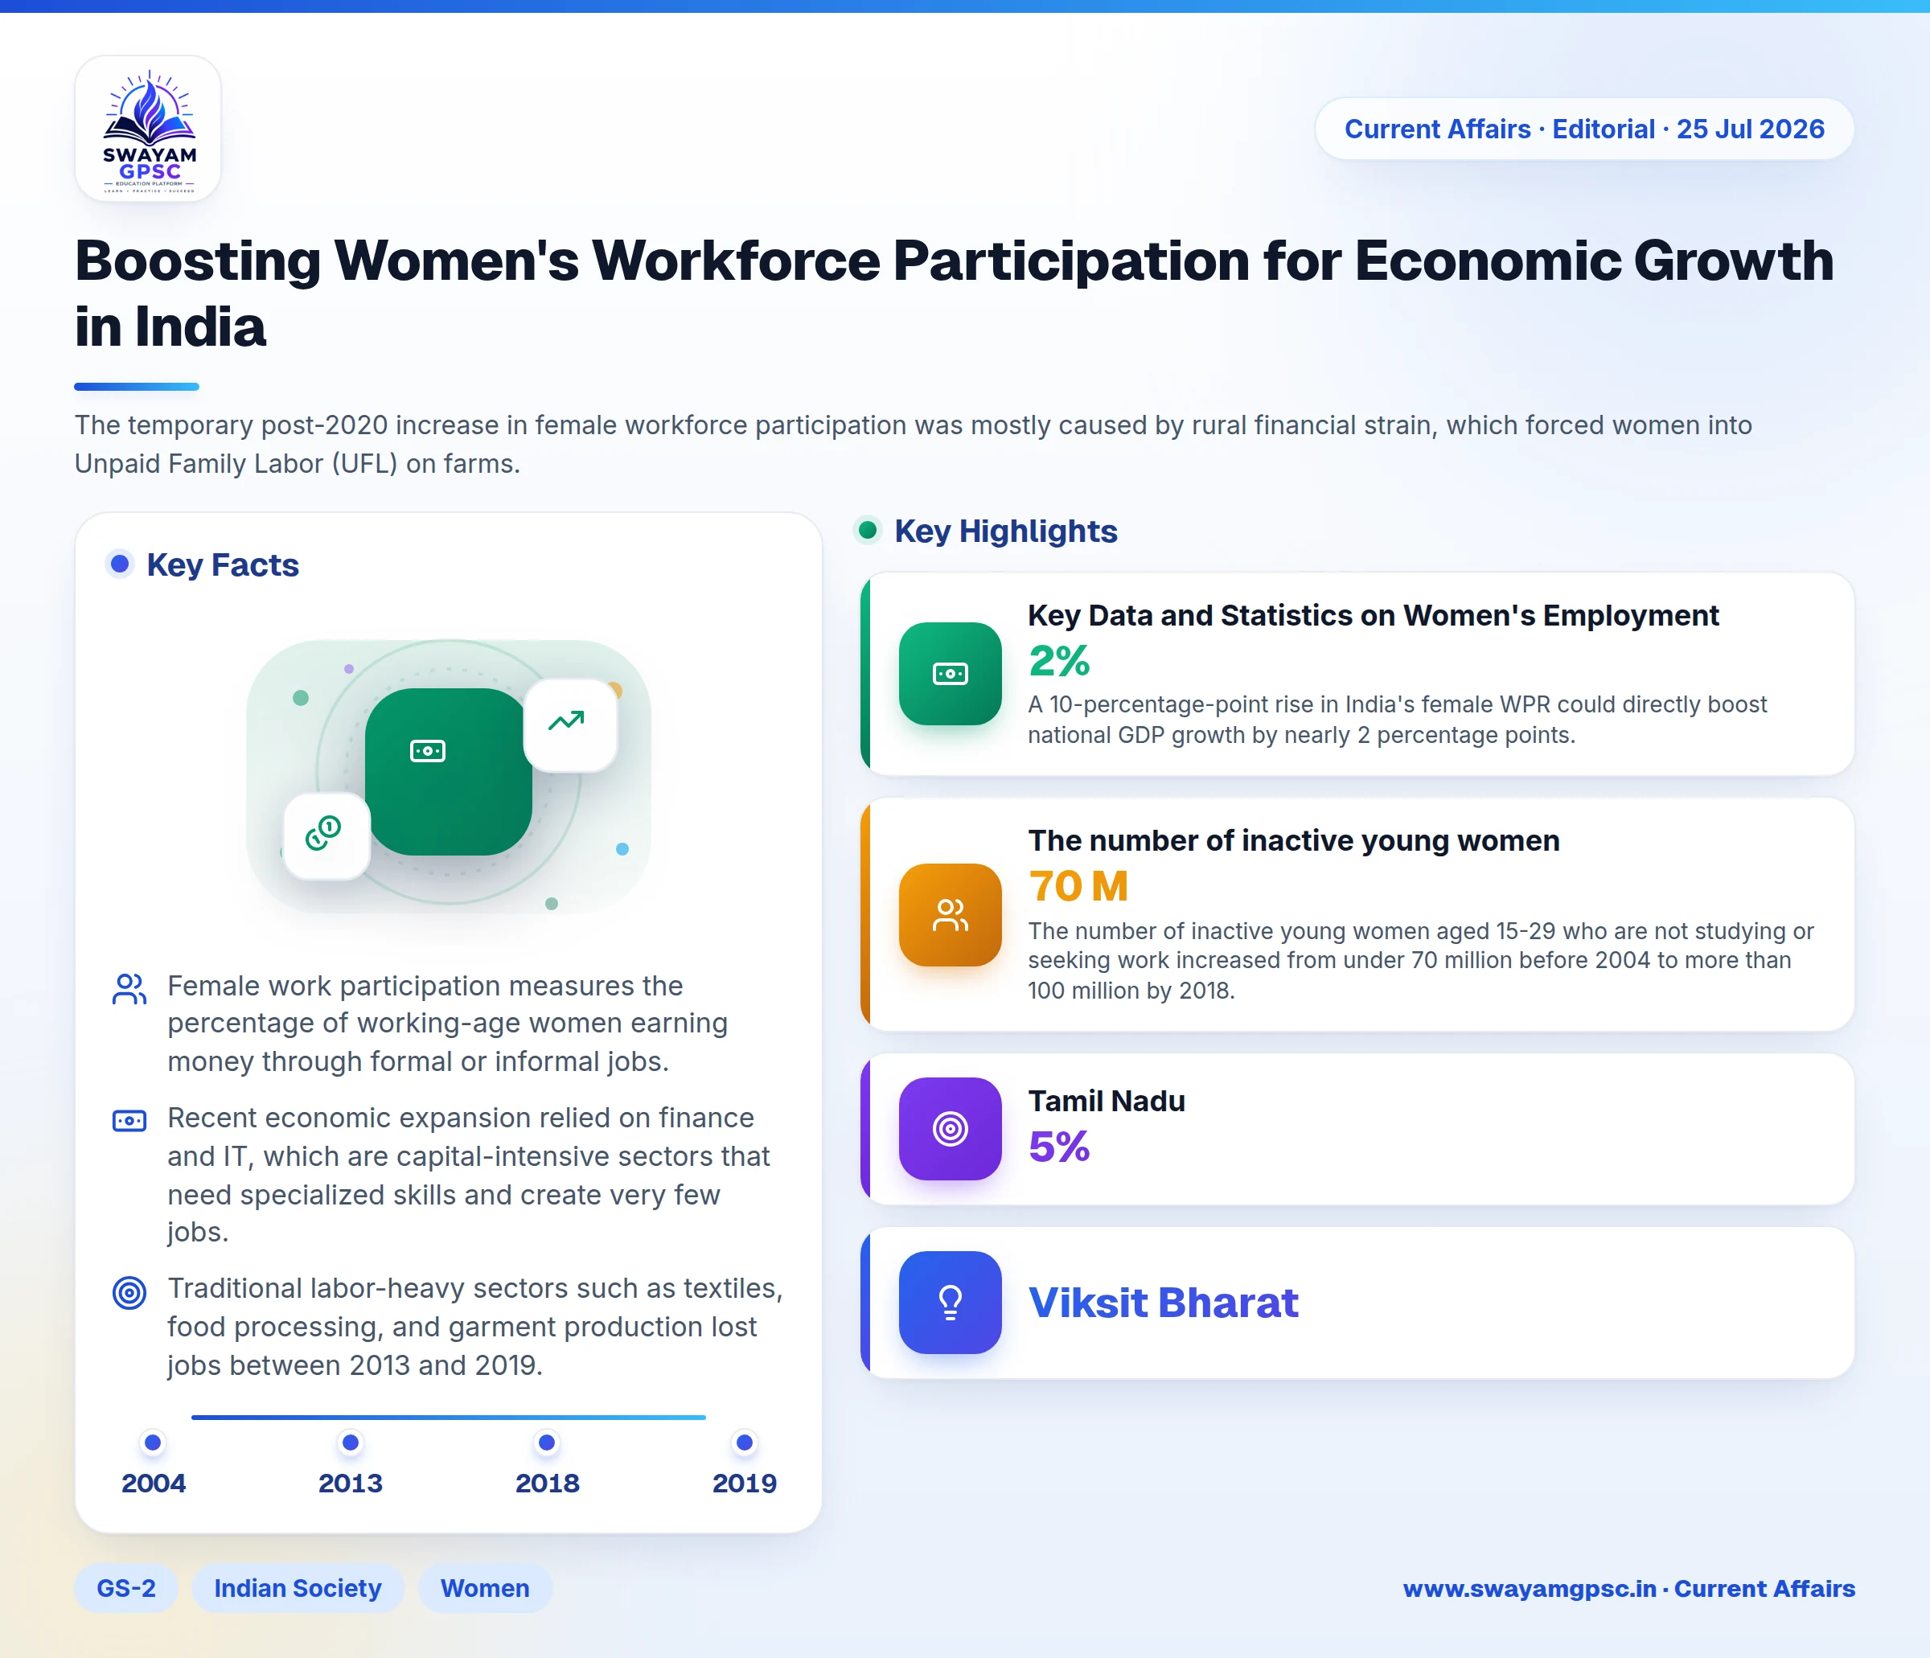Open the www.swayamgpsc.in Current Affairs link
1930x1658 pixels.
1629,1588
